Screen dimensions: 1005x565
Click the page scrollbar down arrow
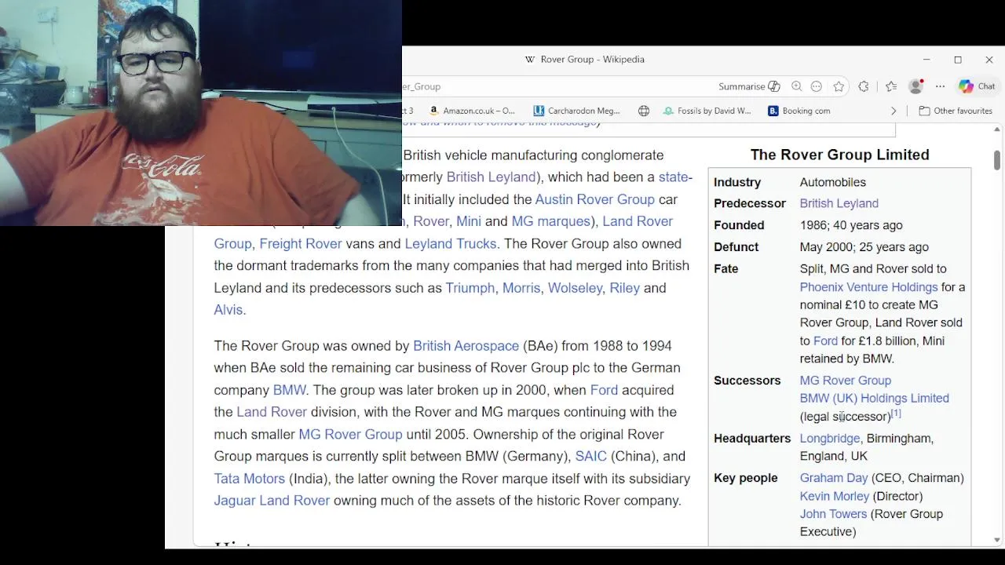[x=997, y=540]
